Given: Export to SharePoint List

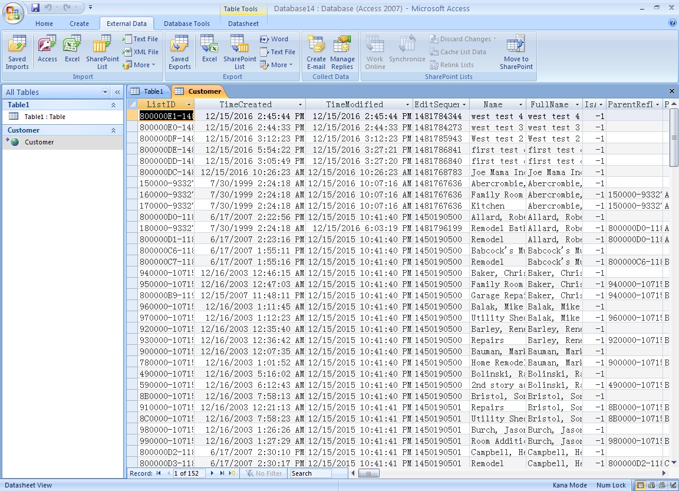Looking at the screenshot, I should pos(239,52).
